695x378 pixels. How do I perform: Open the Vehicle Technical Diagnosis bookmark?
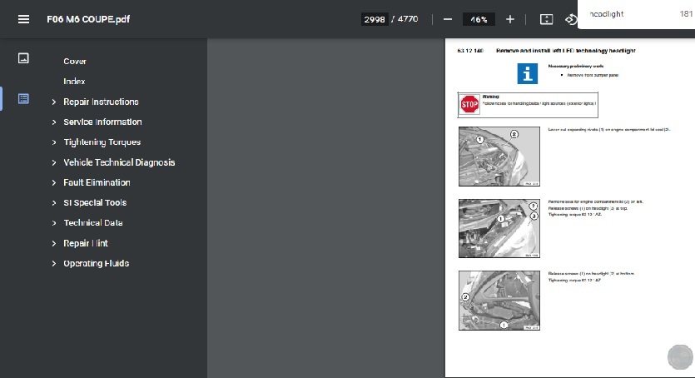(x=119, y=162)
